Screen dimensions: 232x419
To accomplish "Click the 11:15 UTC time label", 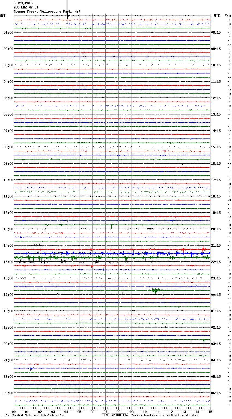I will point(216,82).
